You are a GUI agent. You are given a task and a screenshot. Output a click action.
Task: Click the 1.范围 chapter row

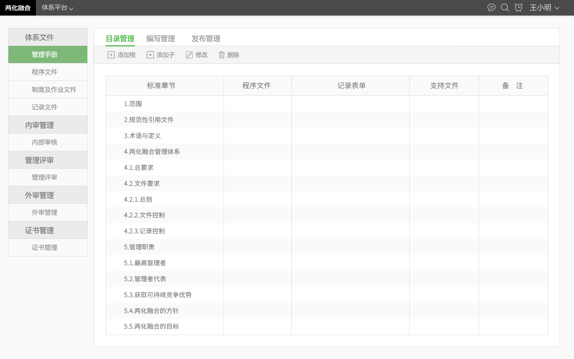coord(164,103)
